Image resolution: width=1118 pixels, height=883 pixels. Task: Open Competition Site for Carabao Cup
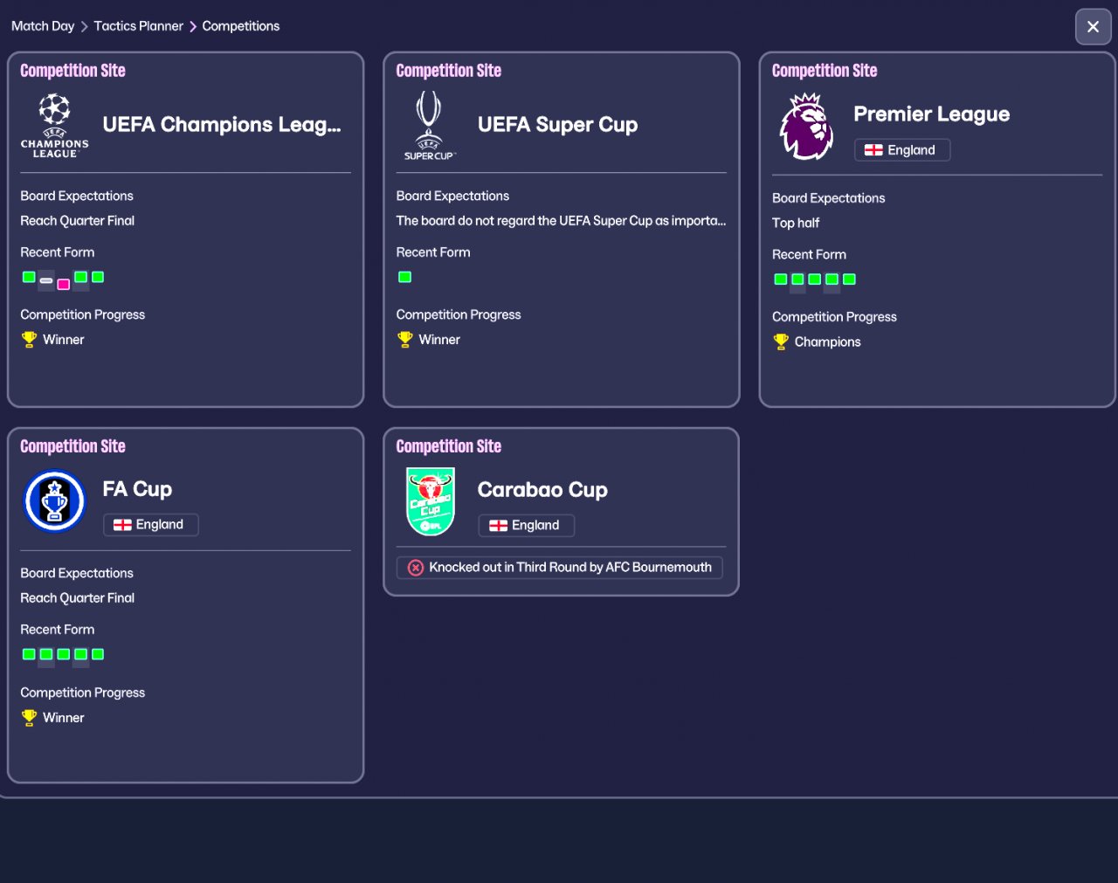pyautogui.click(x=449, y=446)
